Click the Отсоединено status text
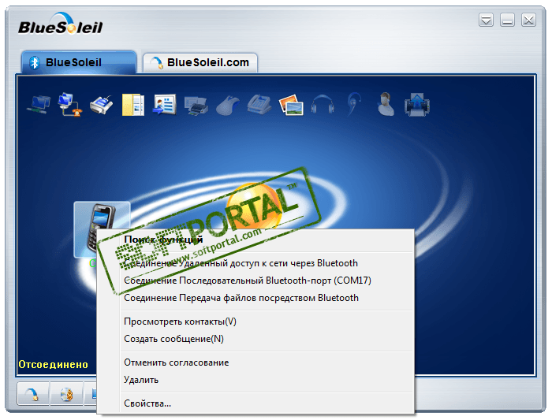 [x=53, y=364]
